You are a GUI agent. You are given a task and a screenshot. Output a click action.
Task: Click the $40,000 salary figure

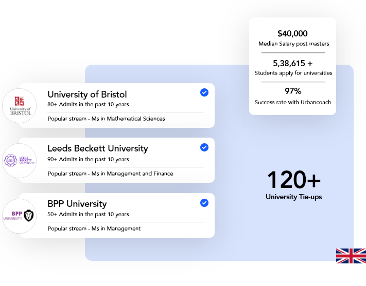292,33
